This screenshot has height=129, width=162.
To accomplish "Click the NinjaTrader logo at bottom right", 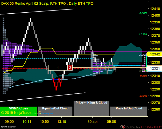I will [141, 127].
